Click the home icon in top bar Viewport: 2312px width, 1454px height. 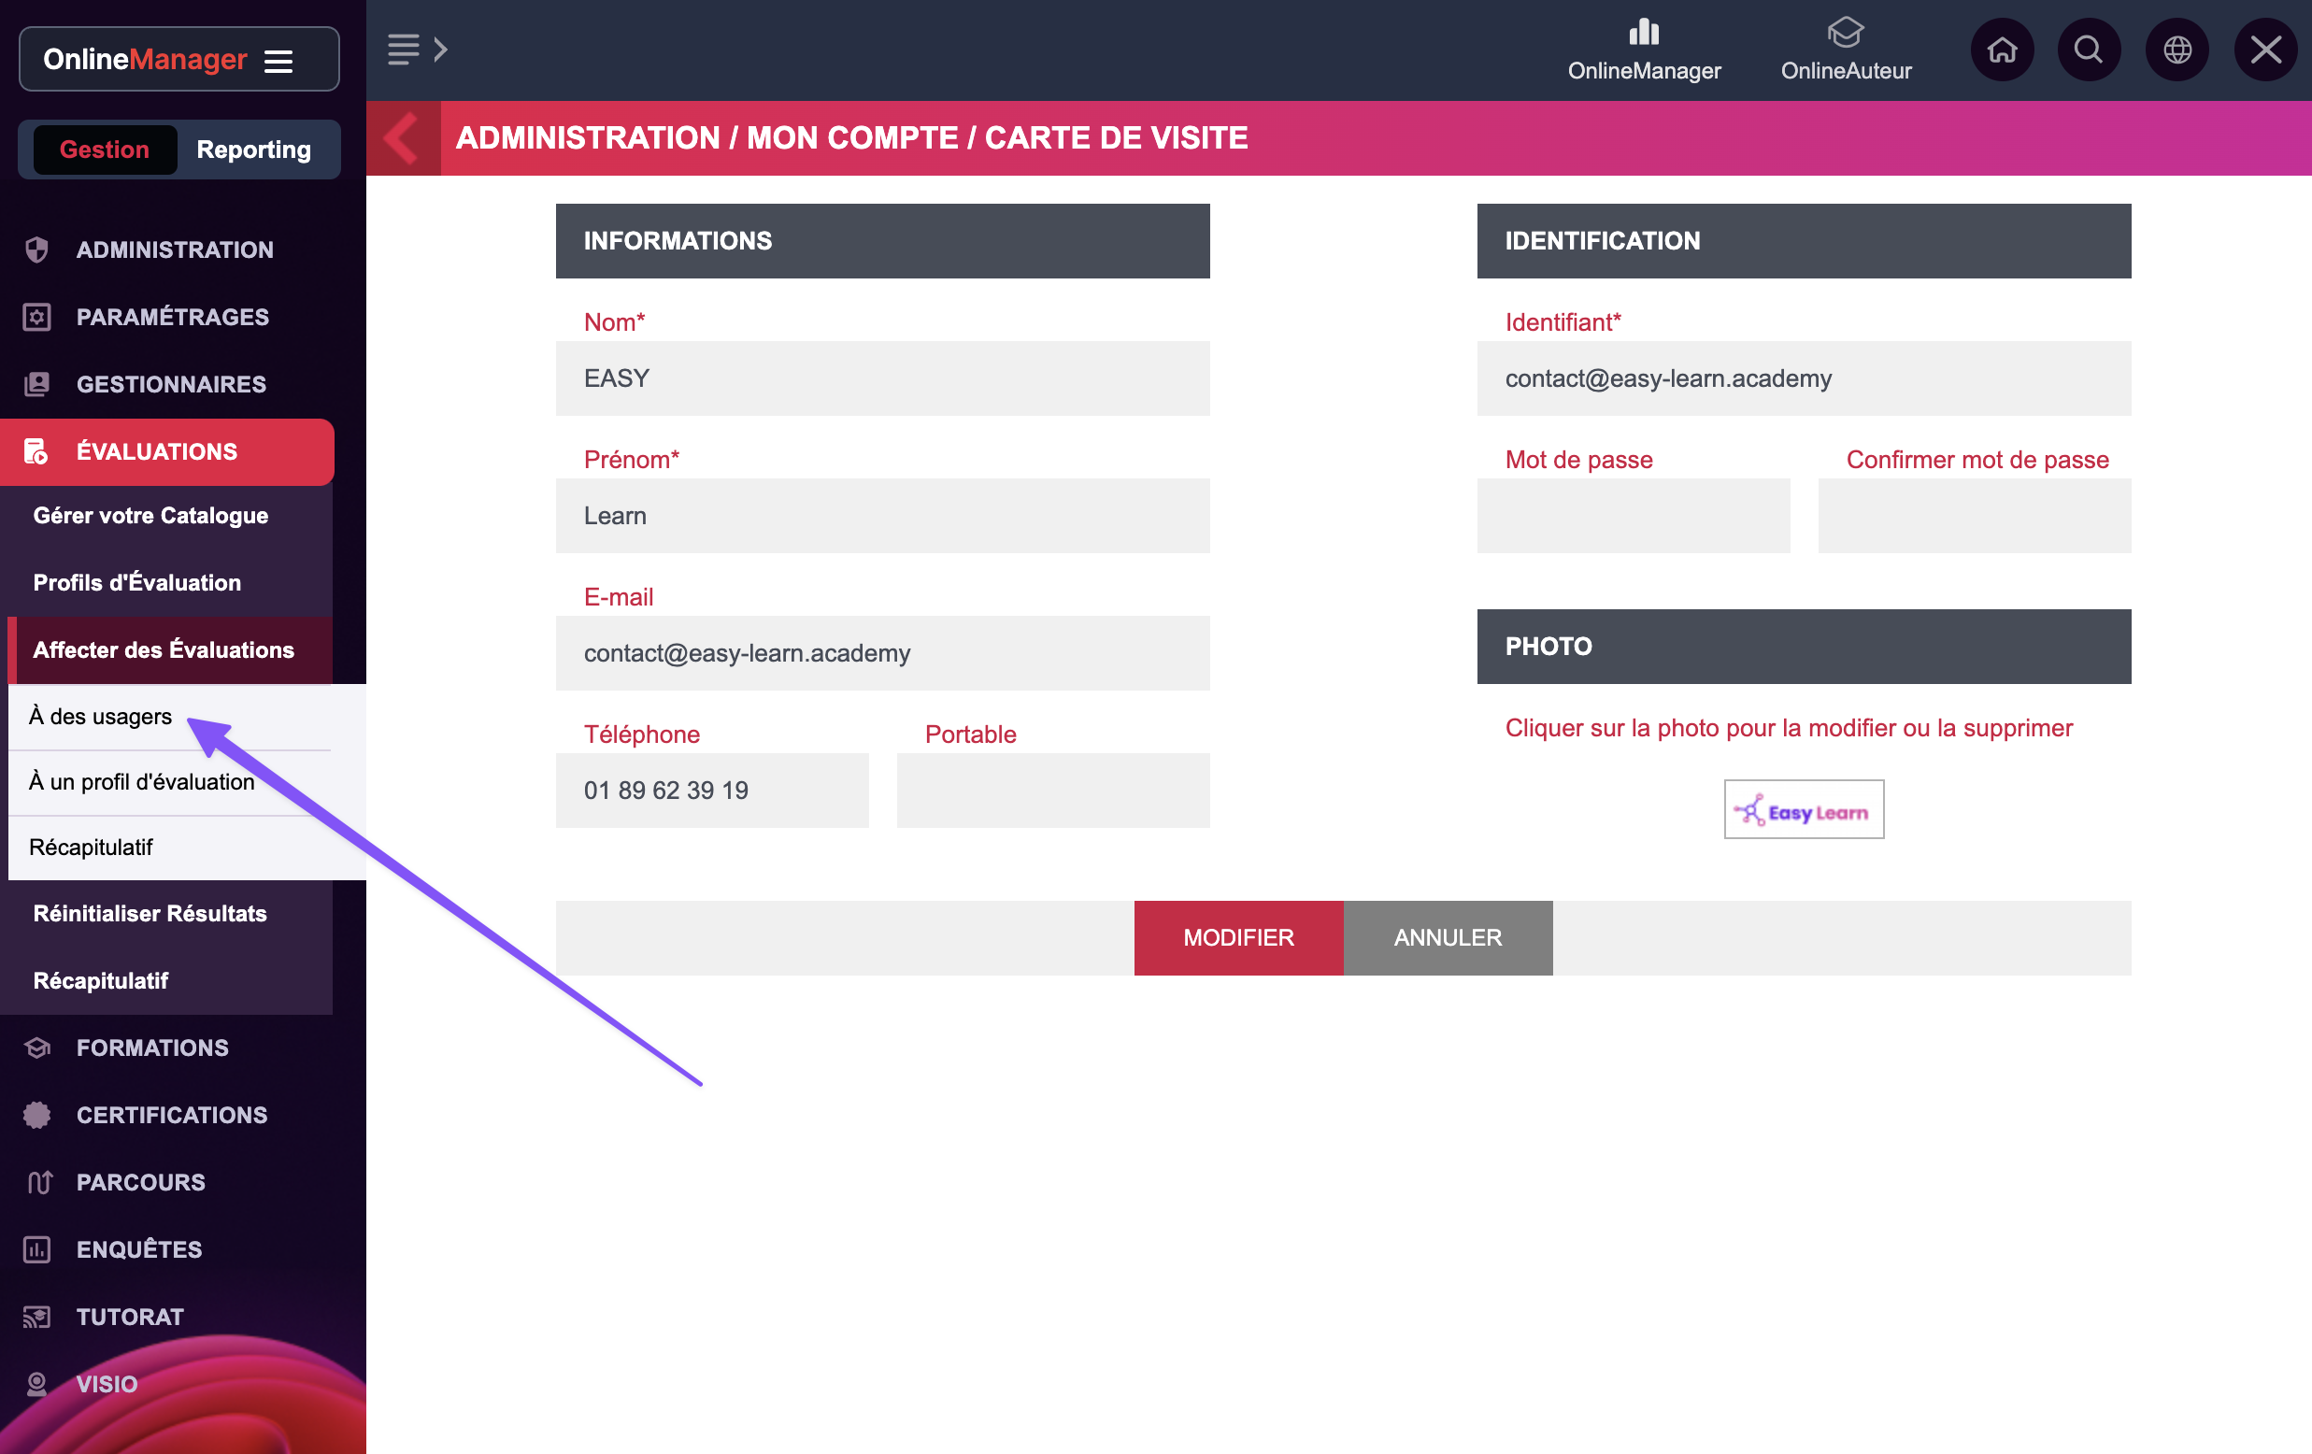2002,50
